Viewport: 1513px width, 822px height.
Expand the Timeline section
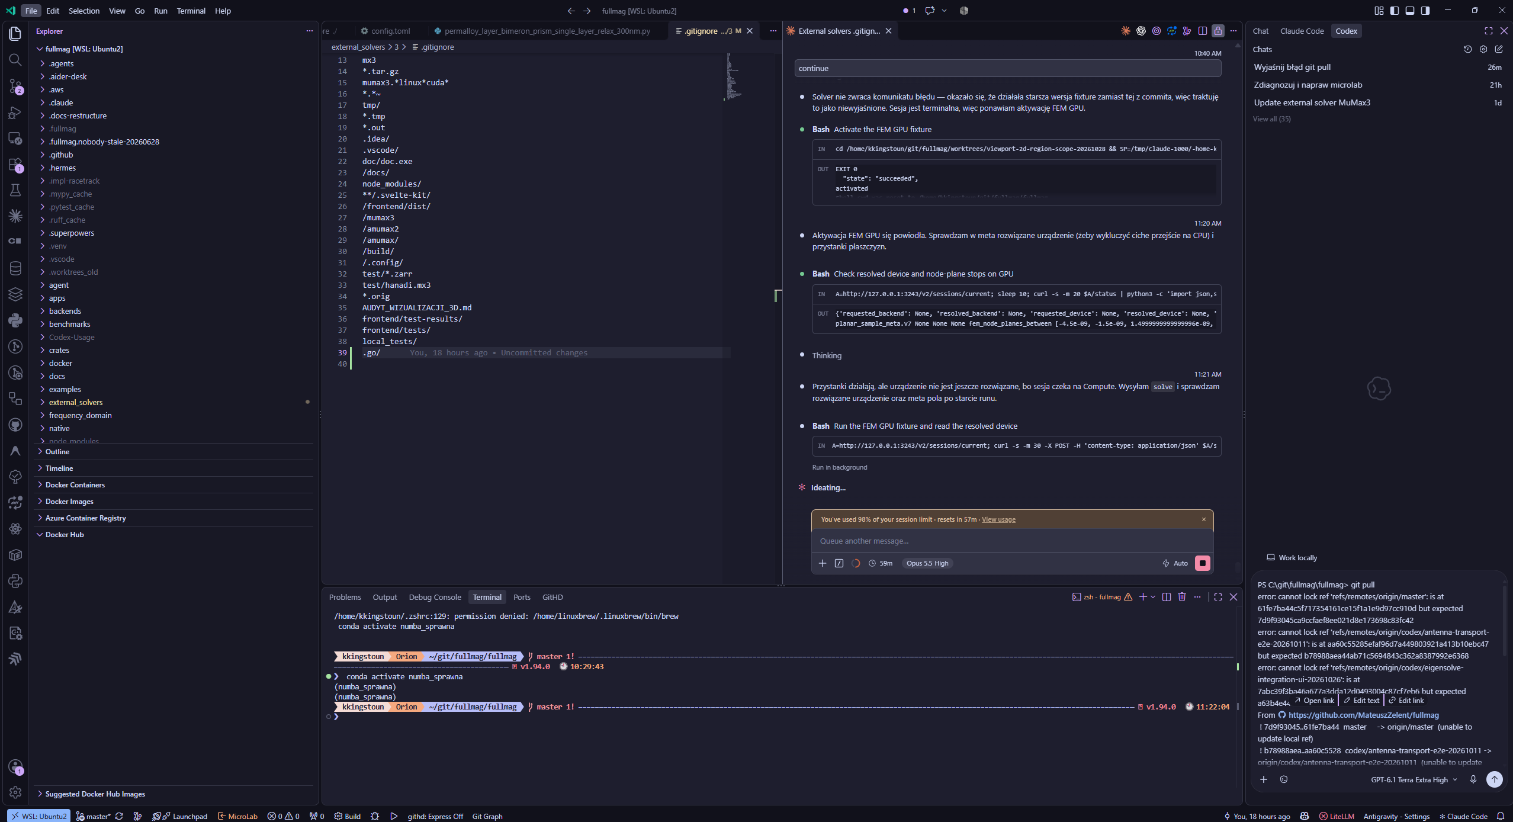59,468
